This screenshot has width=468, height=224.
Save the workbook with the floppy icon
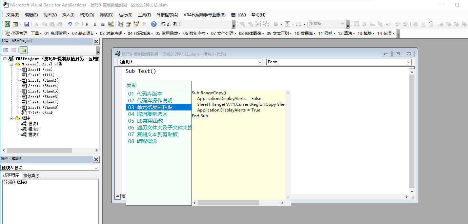pos(27,24)
